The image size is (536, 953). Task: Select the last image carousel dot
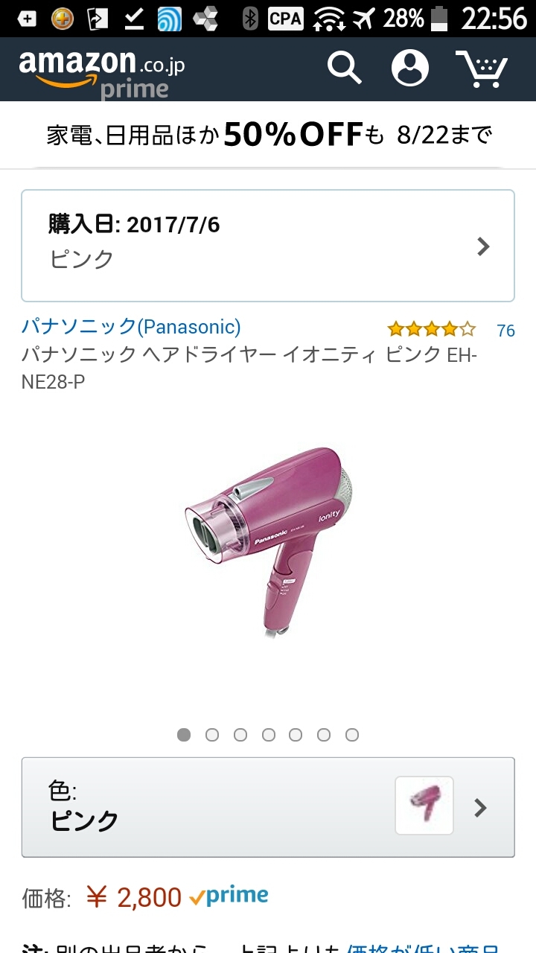[x=352, y=735]
